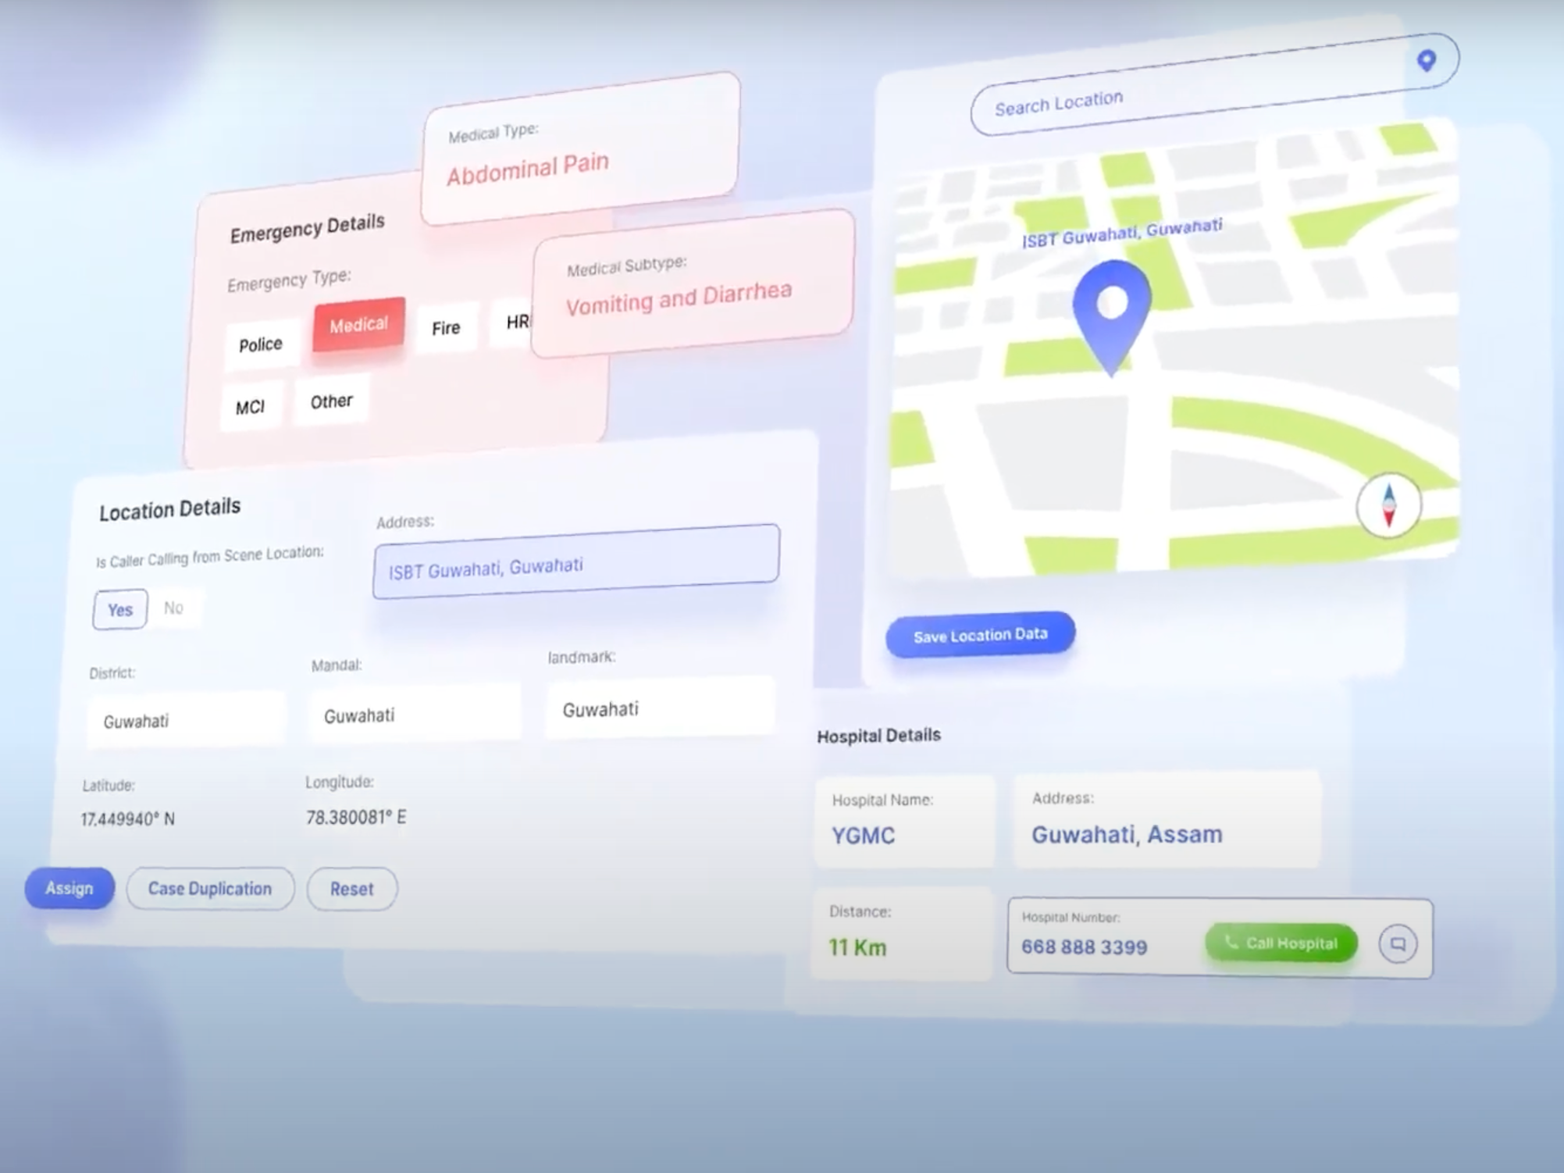Open the Medical Subtype Vomiting and Diarrhea card
1564x1173 pixels.
(x=693, y=283)
